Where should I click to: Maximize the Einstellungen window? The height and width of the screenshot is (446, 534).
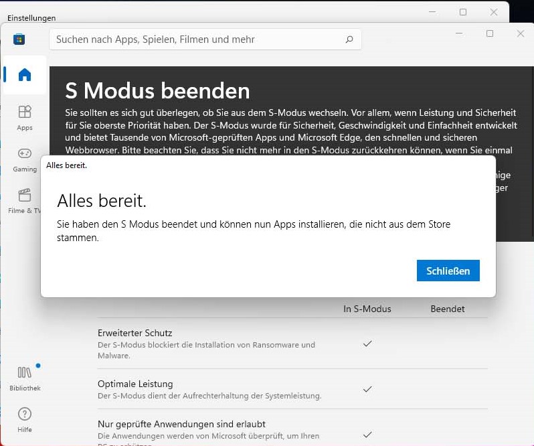click(x=463, y=12)
